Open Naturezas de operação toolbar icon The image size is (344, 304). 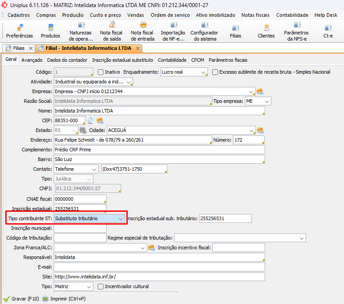tap(81, 25)
